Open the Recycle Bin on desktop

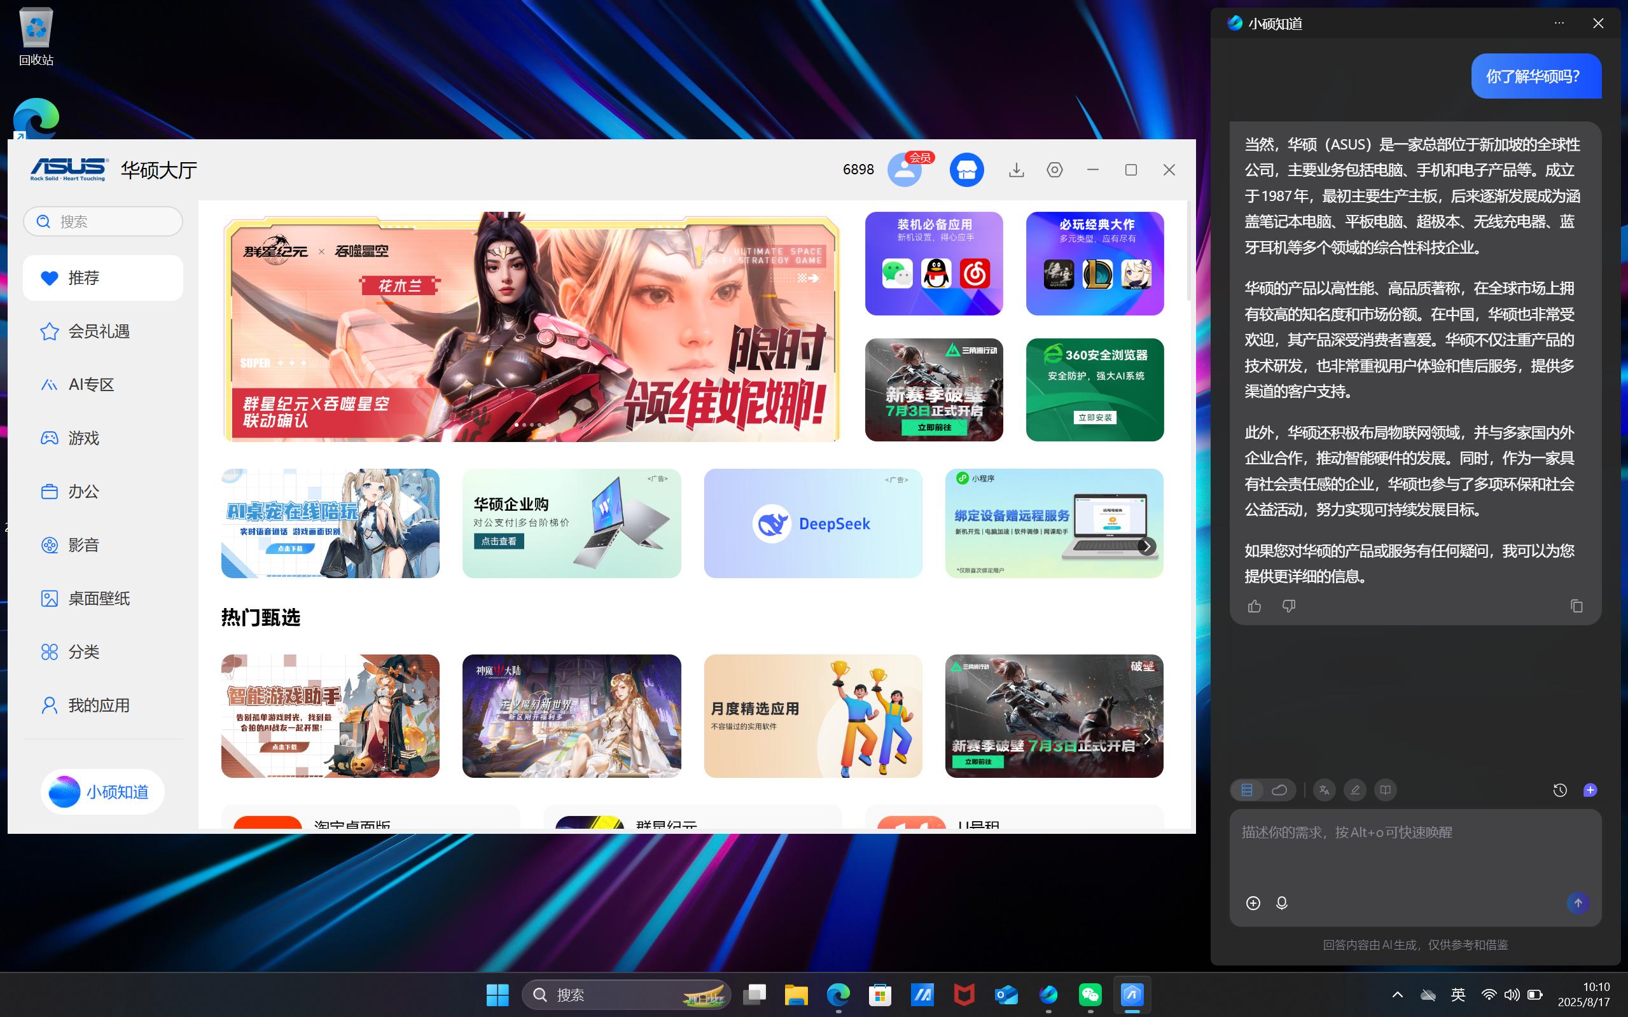coord(36,37)
